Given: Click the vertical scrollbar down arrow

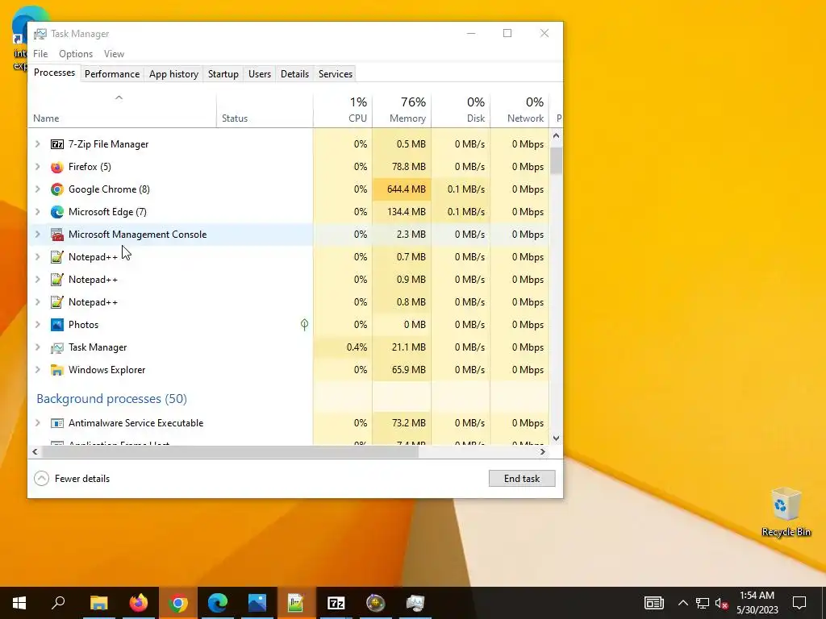Looking at the screenshot, I should (556, 438).
